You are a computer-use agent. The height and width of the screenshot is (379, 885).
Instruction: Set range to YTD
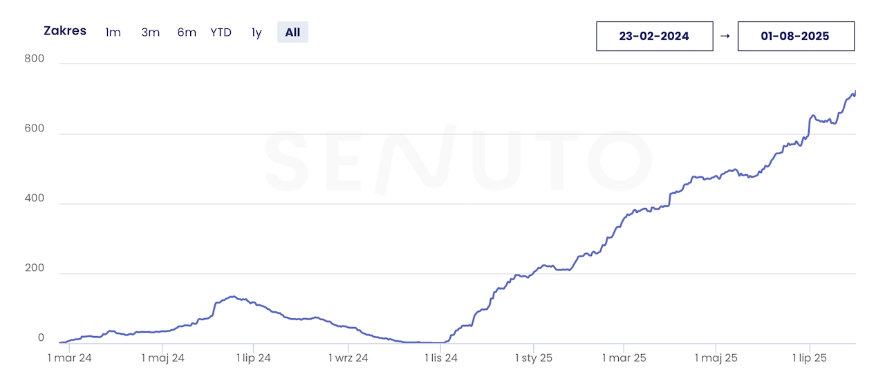221,33
